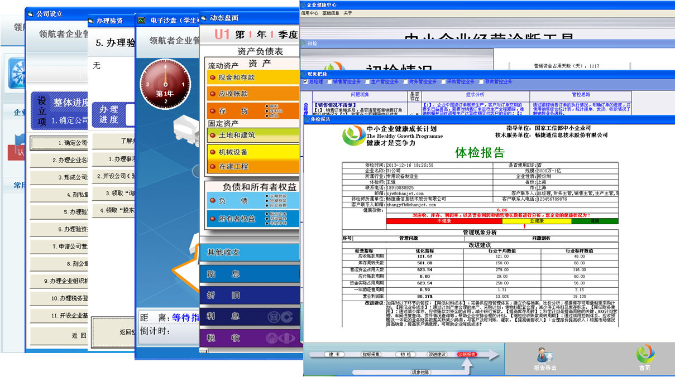Click the red dot beside 现金和存款
675x377 pixels.
tap(213, 78)
